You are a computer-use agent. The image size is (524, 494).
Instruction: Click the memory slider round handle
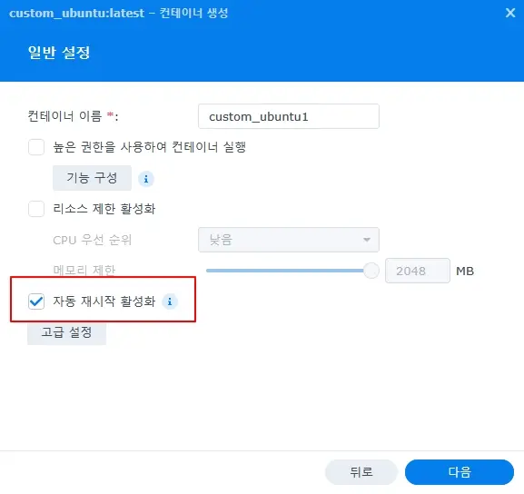tap(371, 271)
